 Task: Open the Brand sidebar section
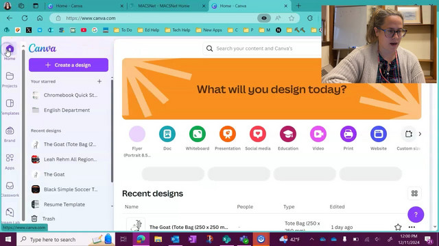(10, 134)
